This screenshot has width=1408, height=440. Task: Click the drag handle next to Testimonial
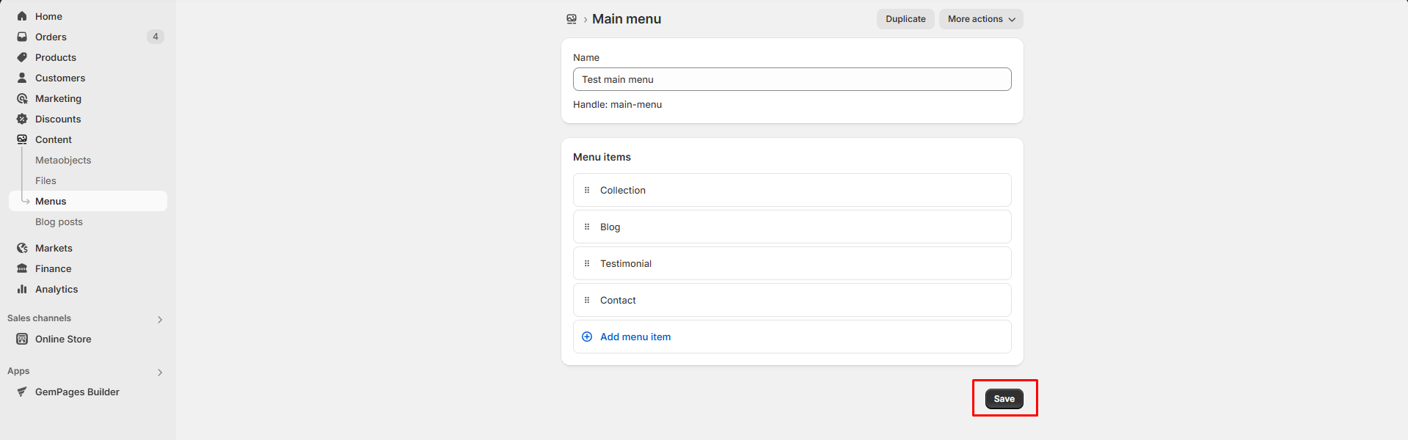[587, 263]
